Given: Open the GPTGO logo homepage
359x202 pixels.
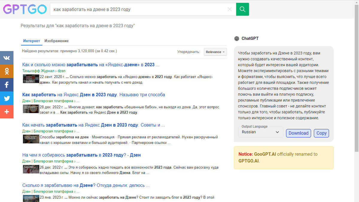Looking at the screenshot, I should tap(25, 9).
